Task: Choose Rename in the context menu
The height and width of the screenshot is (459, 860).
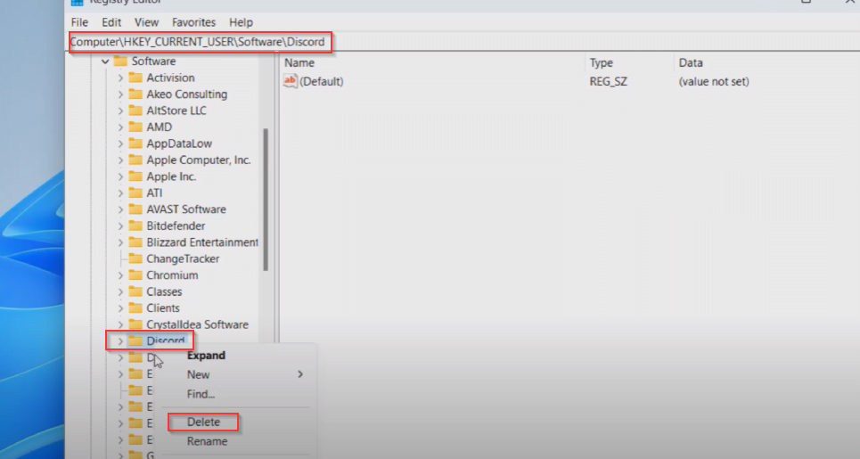Action: pyautogui.click(x=207, y=441)
